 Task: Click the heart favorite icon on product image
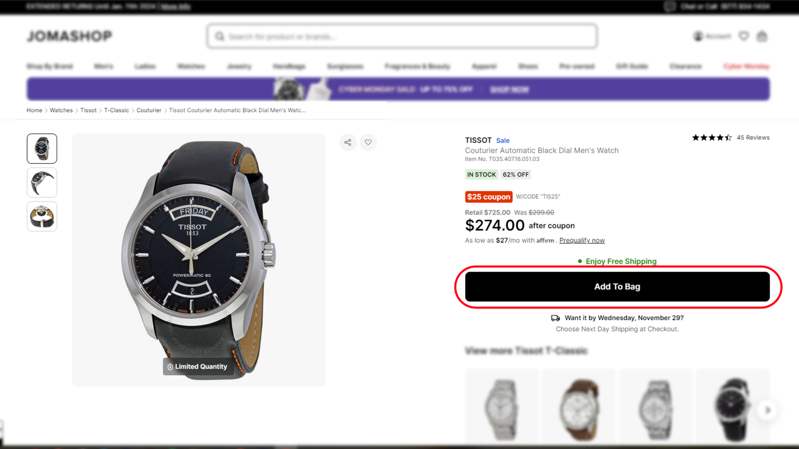[x=368, y=142]
